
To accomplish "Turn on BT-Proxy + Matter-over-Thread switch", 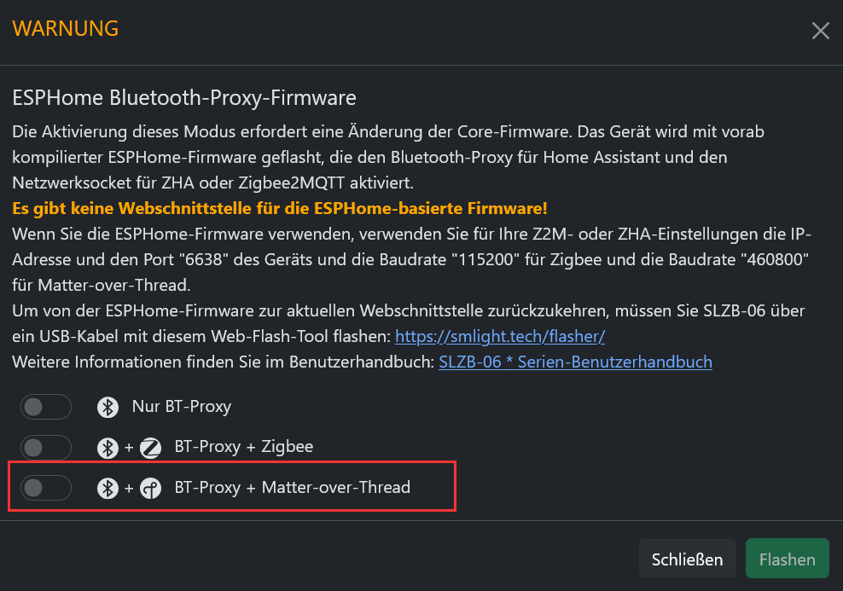I will click(46, 488).
